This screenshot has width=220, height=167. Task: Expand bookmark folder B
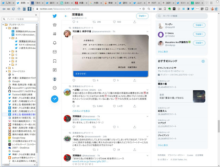(10, 51)
